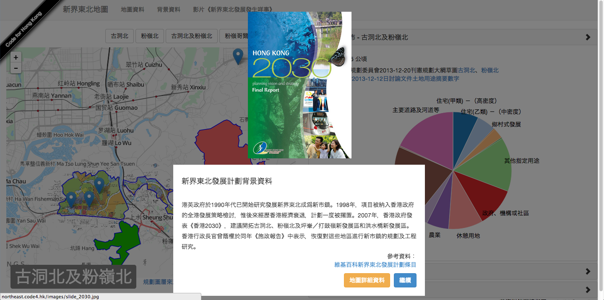The image size is (604, 300).
Task: Click the 鄉村式發展 pie chart label
Action: click(506, 124)
